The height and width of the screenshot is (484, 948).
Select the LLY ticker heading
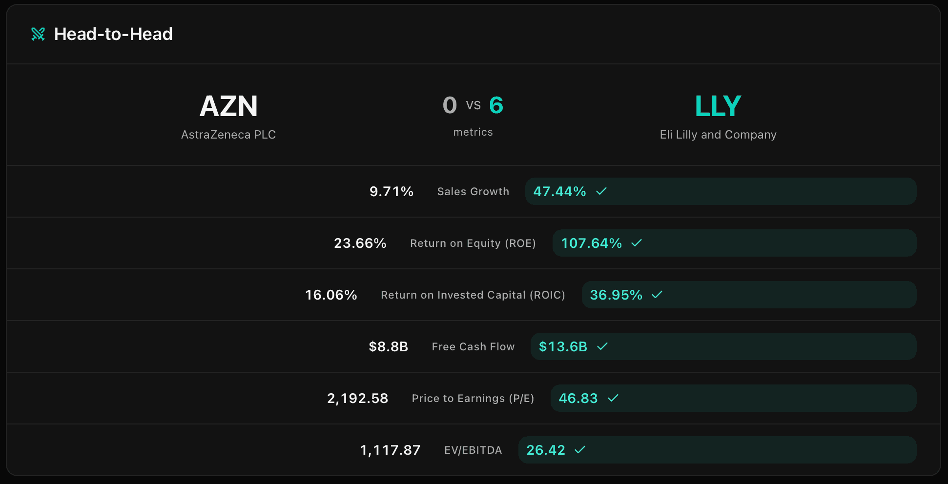[x=718, y=106]
